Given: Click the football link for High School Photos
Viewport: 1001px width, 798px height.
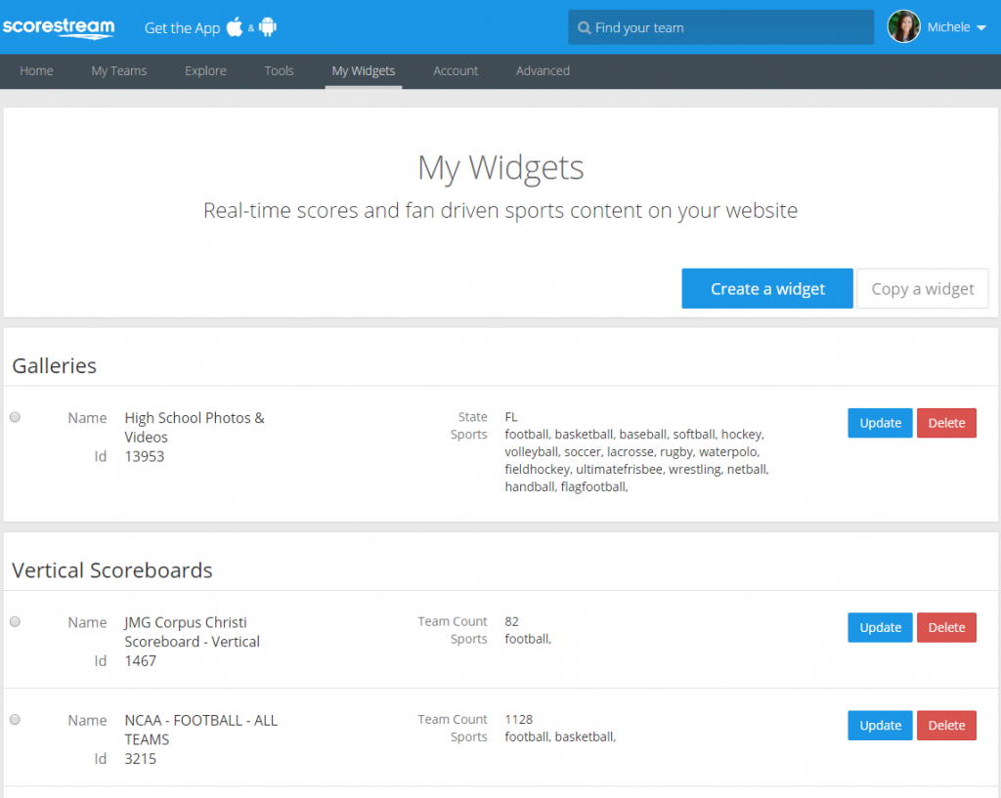Looking at the screenshot, I should [526, 434].
